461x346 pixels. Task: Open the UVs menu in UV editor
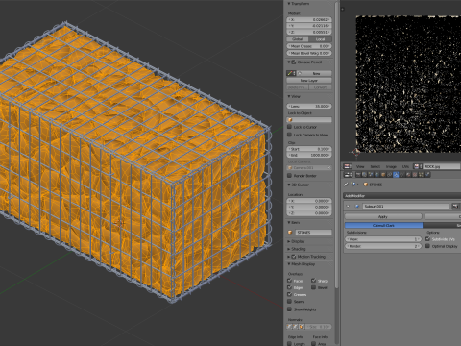tap(405, 166)
